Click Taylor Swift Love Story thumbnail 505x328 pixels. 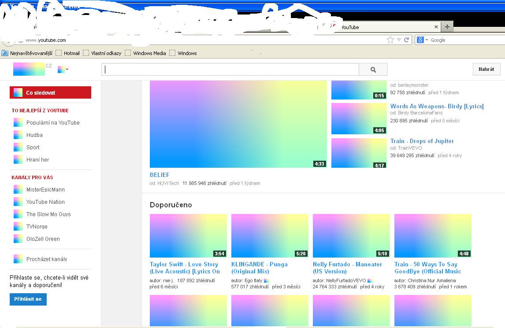[188, 236]
